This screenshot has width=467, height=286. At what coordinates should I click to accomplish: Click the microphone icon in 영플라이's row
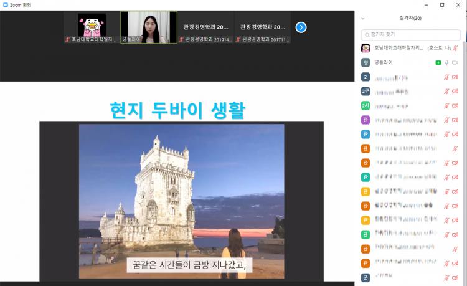(446, 62)
